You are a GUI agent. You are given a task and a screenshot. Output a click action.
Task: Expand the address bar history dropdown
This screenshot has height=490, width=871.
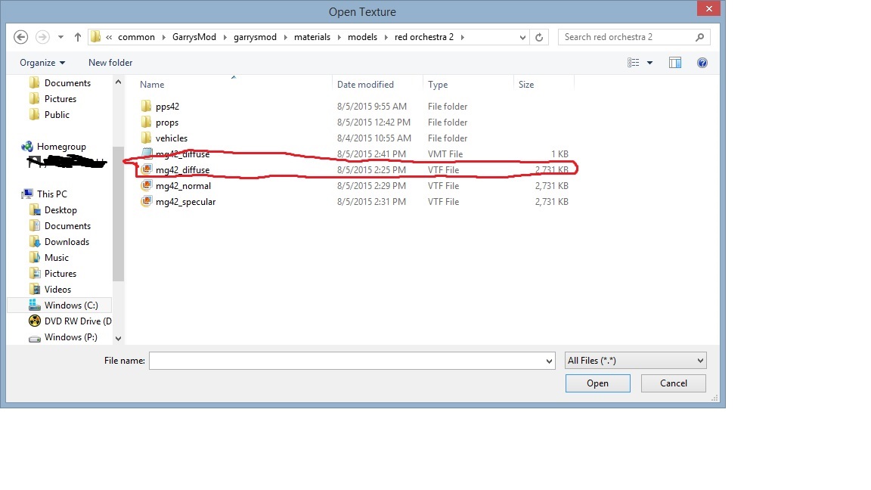522,37
